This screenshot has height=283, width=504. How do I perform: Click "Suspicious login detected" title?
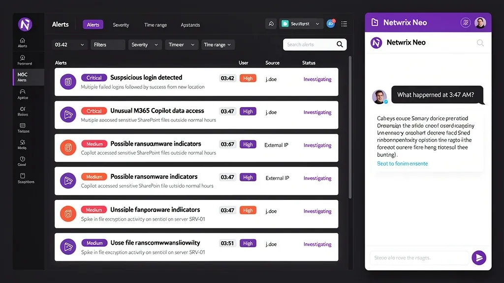(x=146, y=77)
